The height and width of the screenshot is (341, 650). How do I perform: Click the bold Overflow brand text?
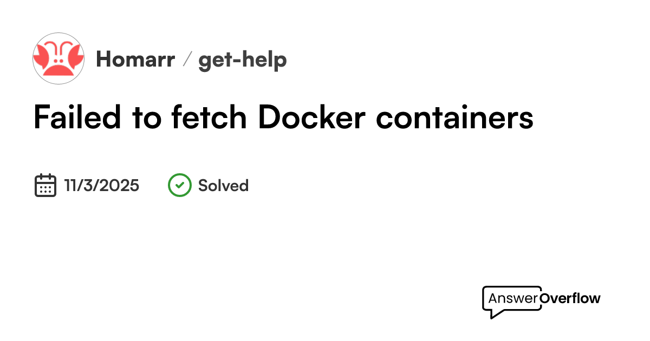point(570,298)
